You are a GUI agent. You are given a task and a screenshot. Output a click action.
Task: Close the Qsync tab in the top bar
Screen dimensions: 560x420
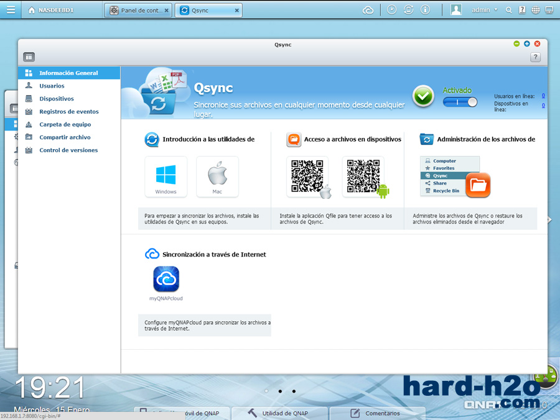click(x=237, y=11)
